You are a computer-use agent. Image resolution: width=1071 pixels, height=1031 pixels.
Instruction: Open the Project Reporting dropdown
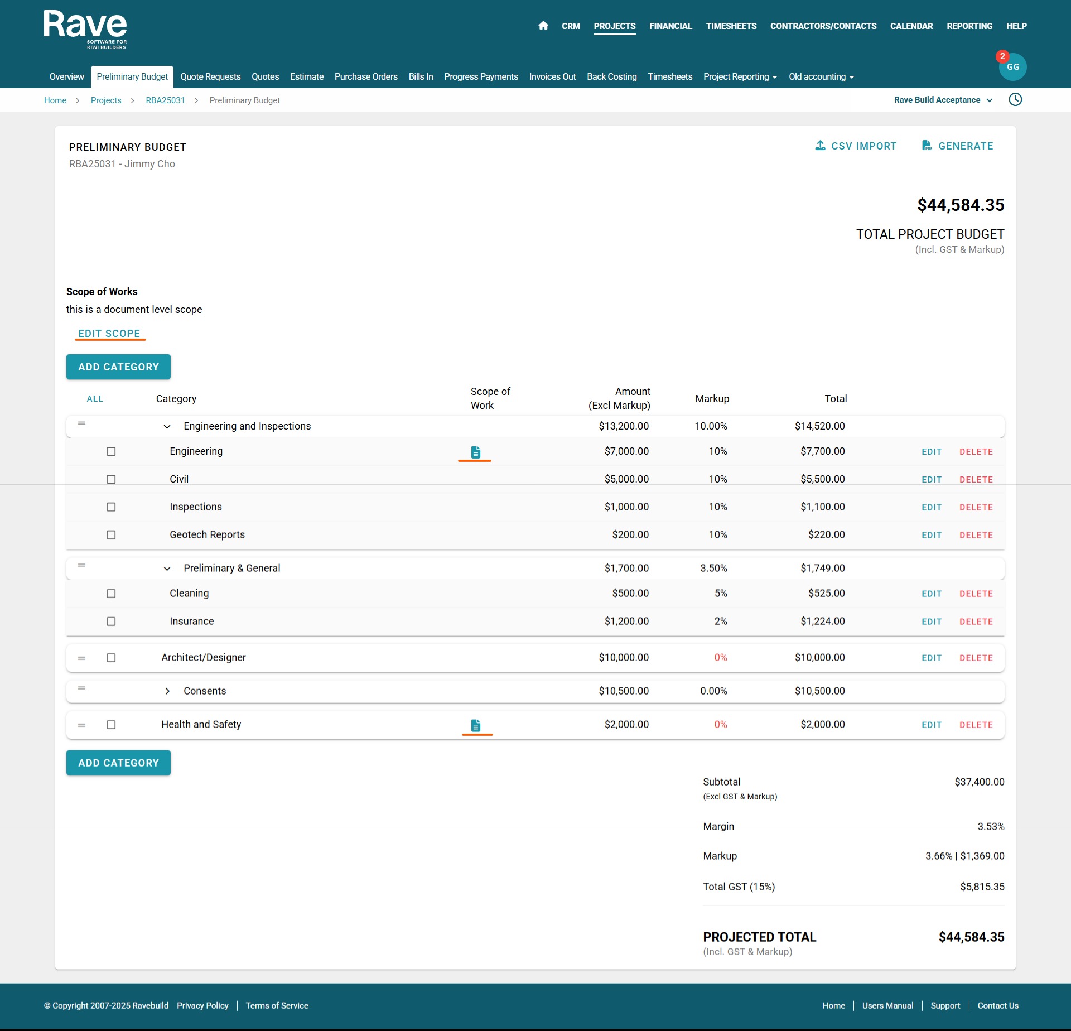[x=740, y=77]
